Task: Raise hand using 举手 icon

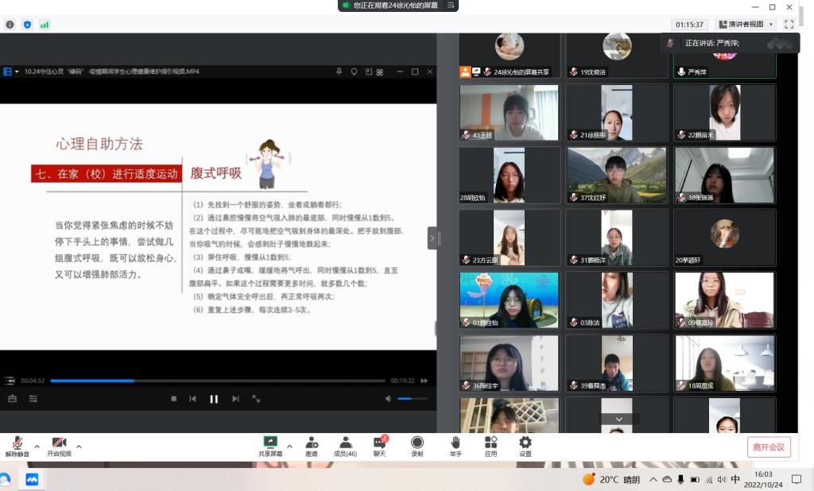Action: (x=455, y=444)
